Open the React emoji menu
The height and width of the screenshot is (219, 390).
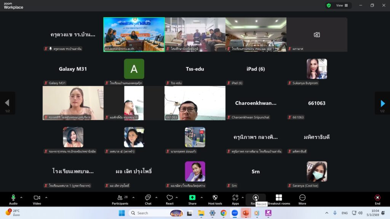click(170, 199)
